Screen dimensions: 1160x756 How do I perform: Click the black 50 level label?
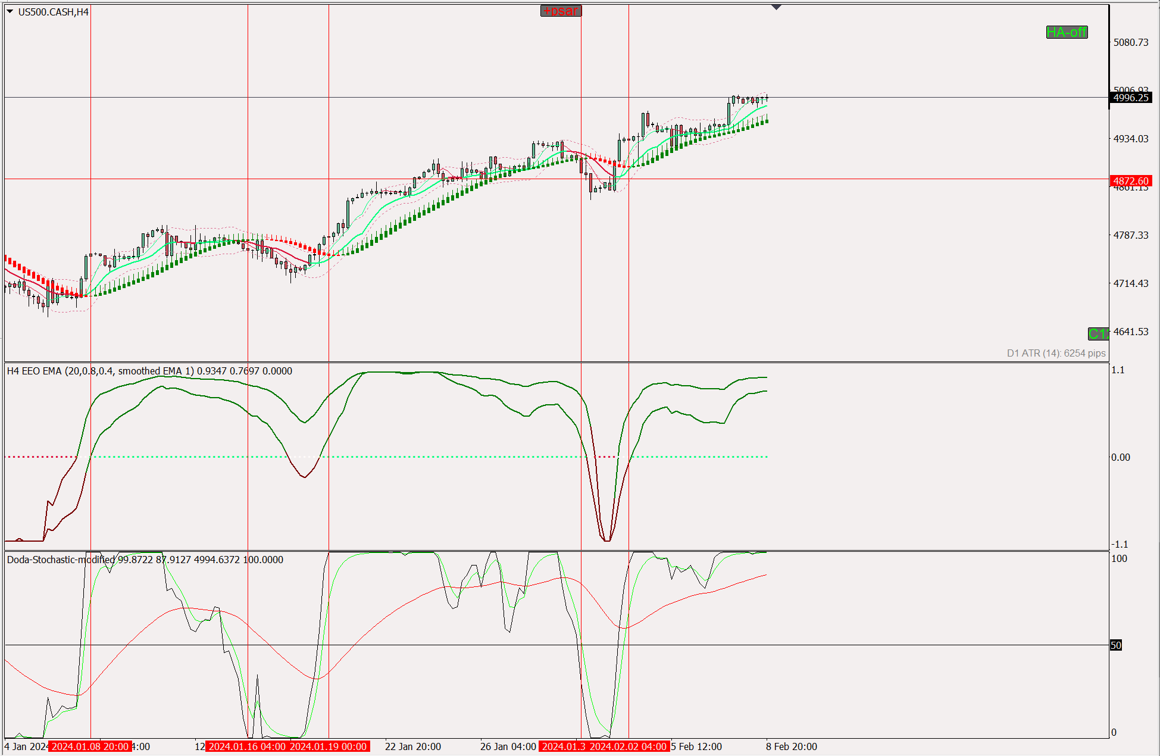point(1115,645)
